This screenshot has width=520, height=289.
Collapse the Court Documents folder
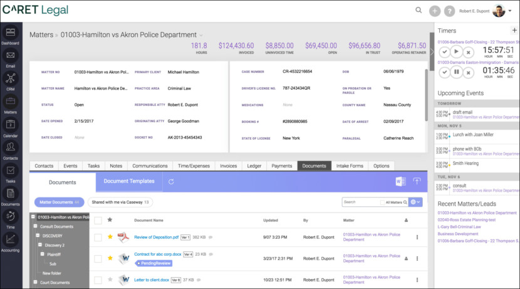[35, 282]
